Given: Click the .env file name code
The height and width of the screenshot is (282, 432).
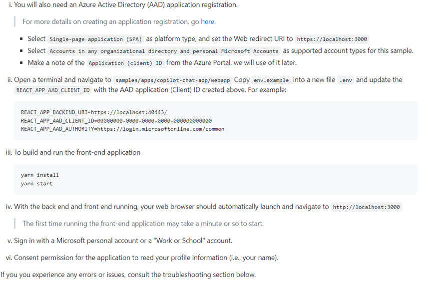Looking at the screenshot, I should 346,80.
